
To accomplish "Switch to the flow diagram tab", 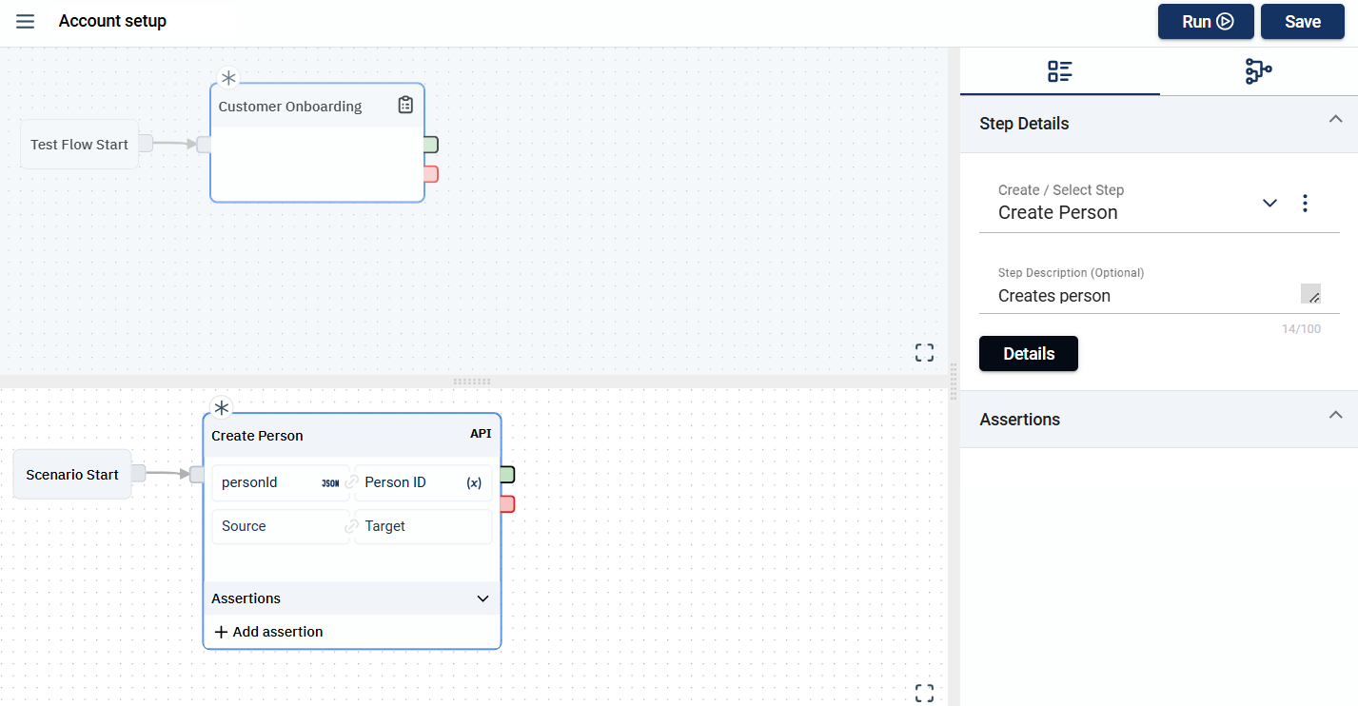I will click(x=1258, y=71).
